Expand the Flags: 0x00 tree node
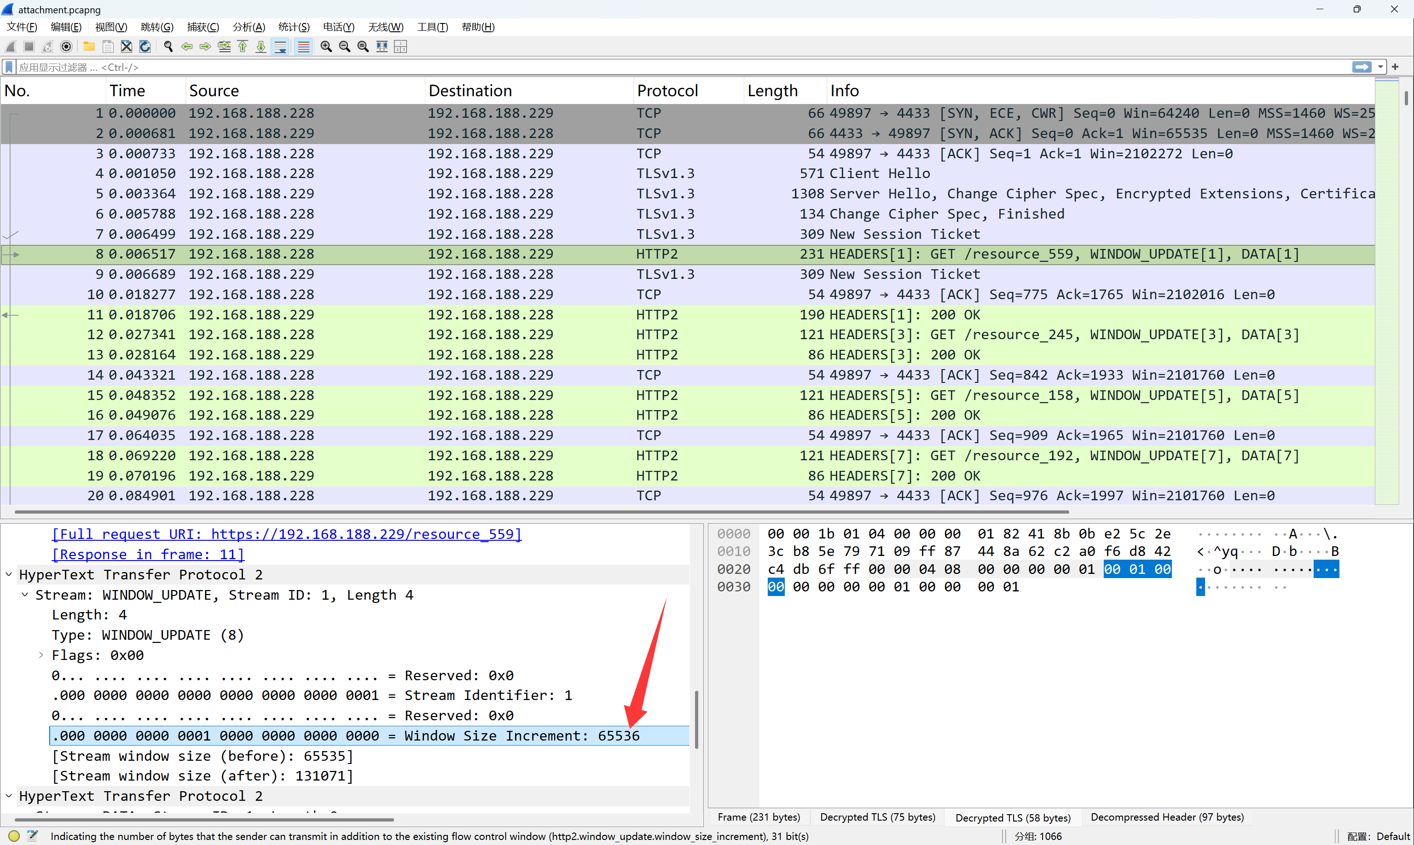Image resolution: width=1414 pixels, height=845 pixels. pos(41,655)
